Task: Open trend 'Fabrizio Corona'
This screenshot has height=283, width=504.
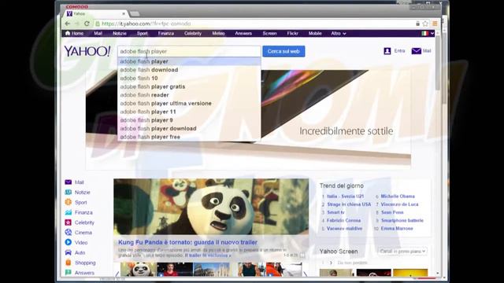Action: (x=343, y=220)
